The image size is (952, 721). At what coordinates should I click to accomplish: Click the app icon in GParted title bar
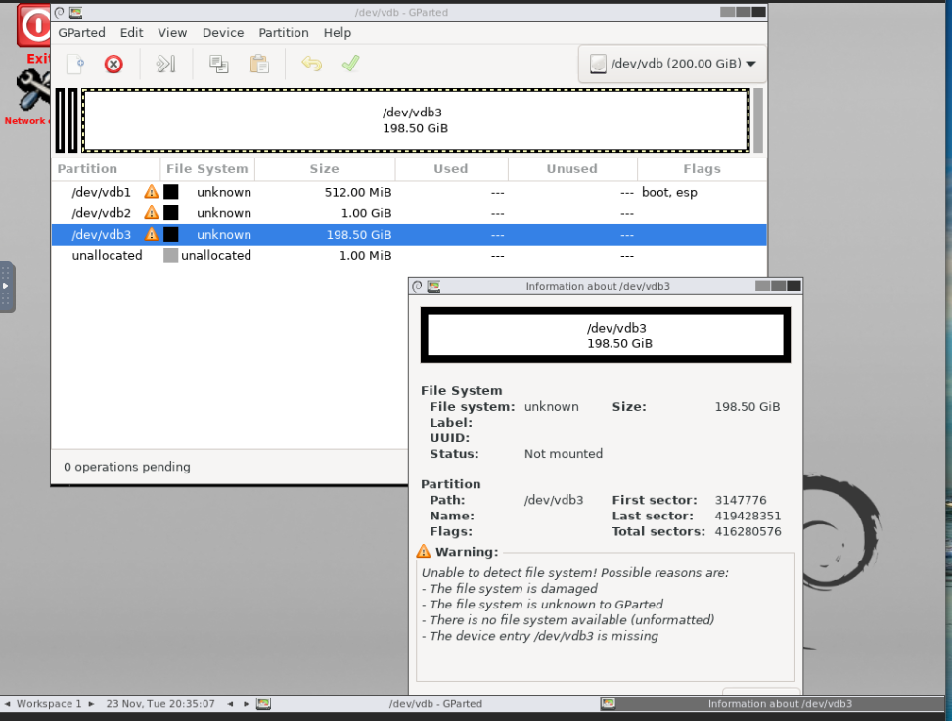pyautogui.click(x=75, y=12)
